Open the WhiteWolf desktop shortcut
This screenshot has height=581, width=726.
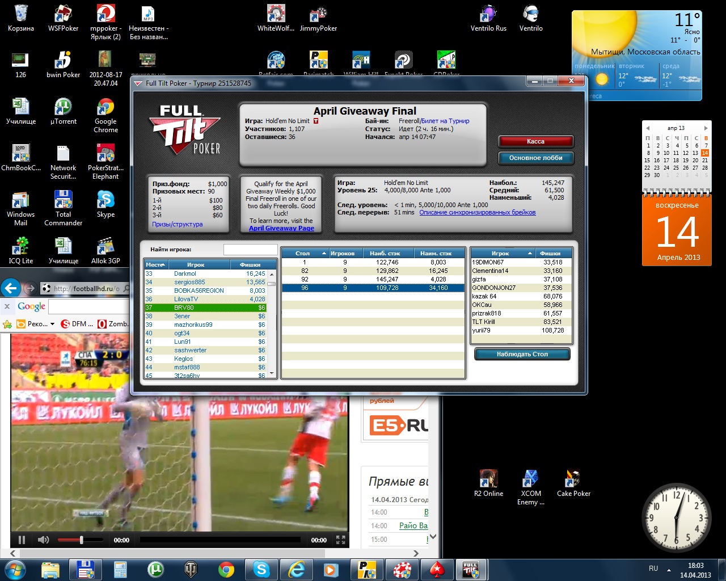tap(276, 18)
